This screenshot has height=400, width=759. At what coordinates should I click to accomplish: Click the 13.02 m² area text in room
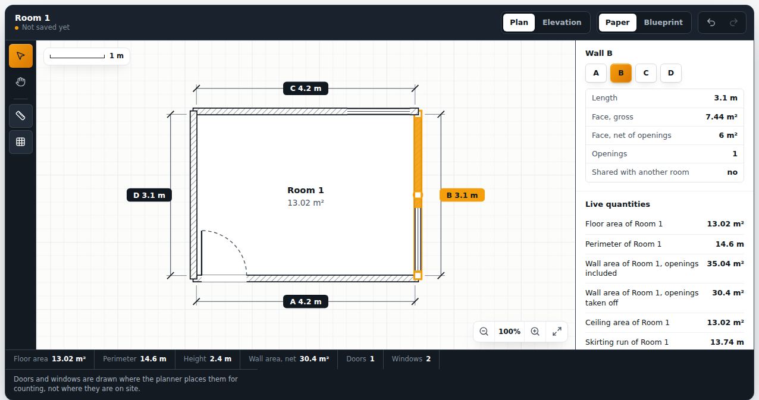click(306, 203)
